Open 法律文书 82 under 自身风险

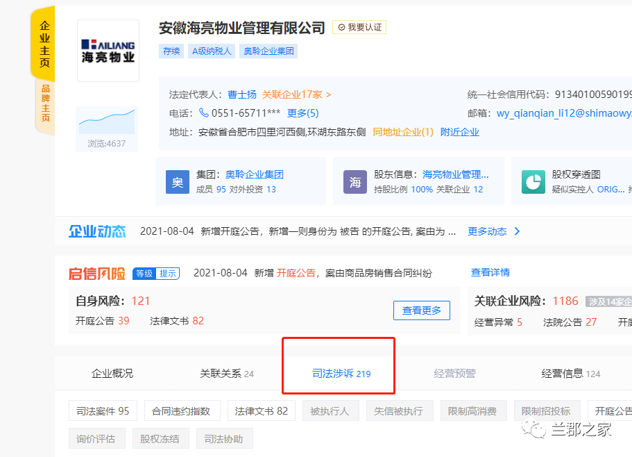[x=177, y=321]
